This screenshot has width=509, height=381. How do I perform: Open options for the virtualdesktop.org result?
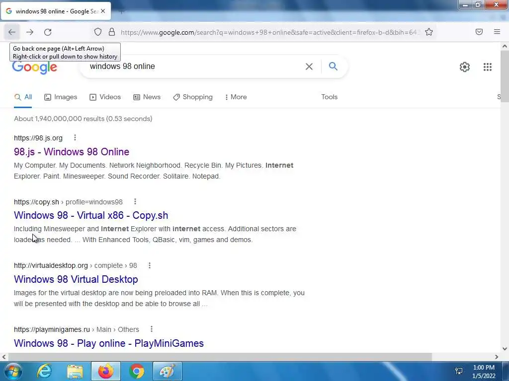point(149,265)
